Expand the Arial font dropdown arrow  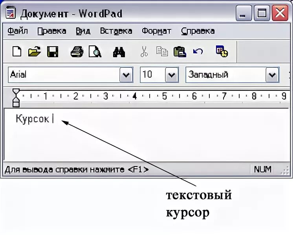[x=126, y=75]
